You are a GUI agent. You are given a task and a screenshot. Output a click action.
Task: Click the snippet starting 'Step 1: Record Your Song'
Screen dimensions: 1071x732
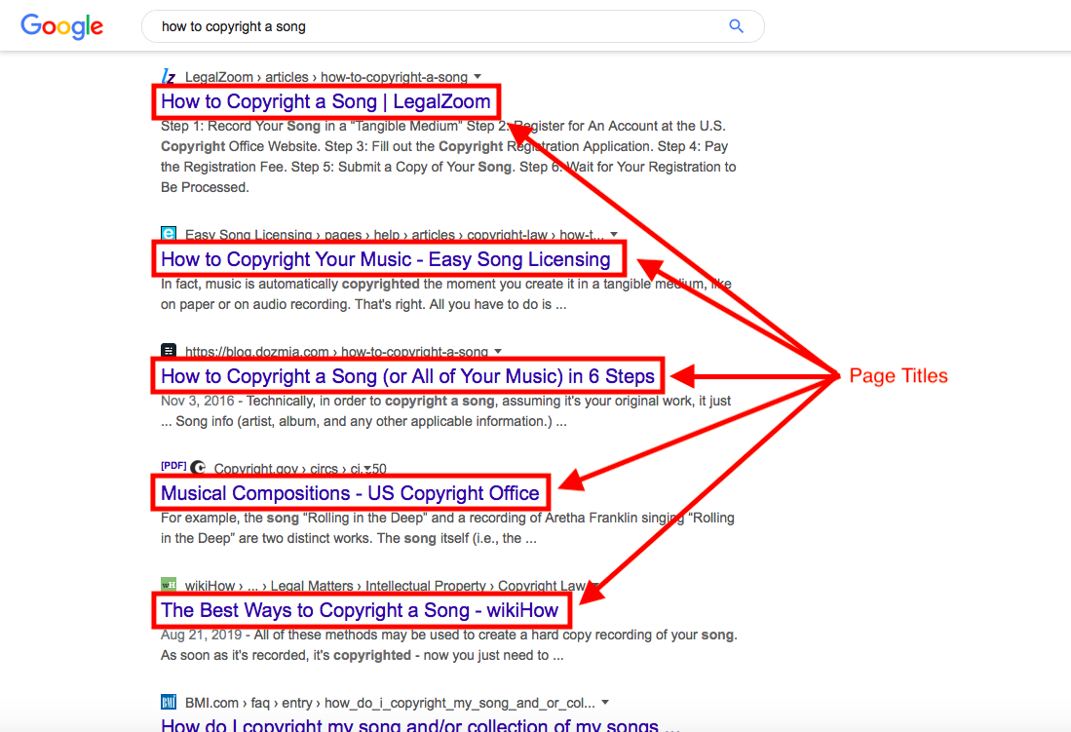[448, 157]
